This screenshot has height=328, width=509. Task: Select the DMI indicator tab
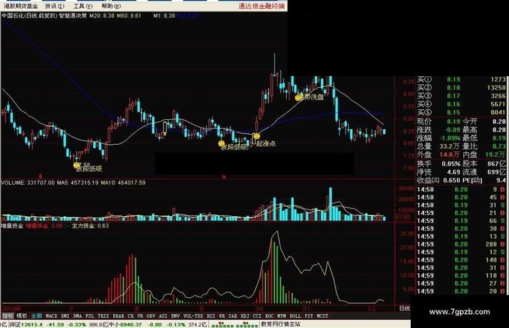pos(65,316)
